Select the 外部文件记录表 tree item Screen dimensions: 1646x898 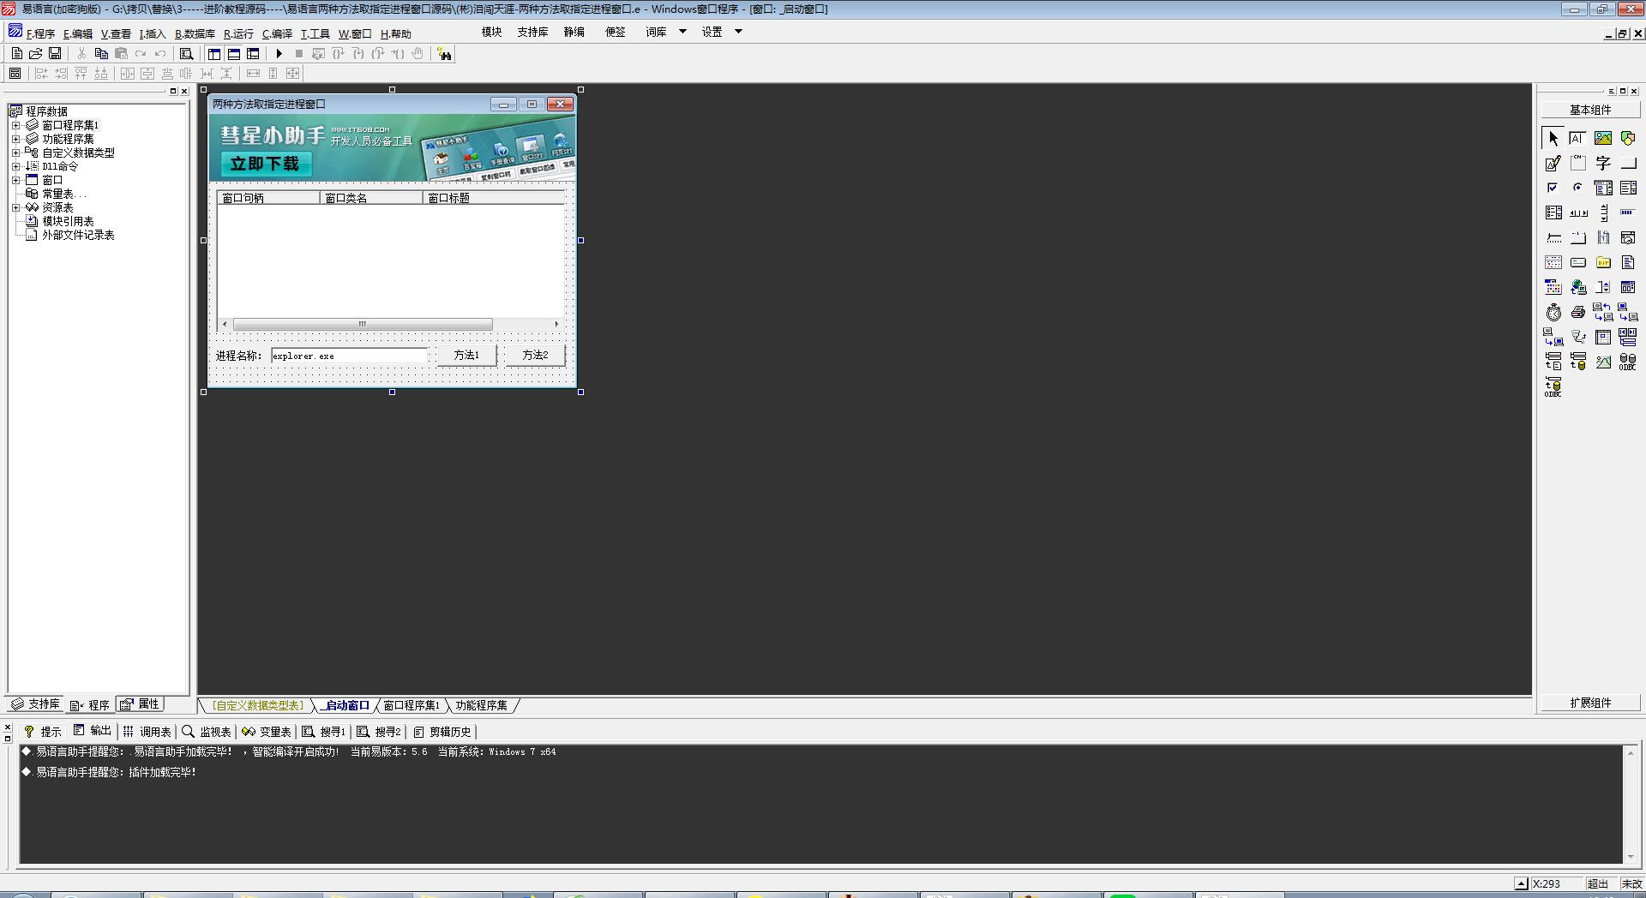78,235
